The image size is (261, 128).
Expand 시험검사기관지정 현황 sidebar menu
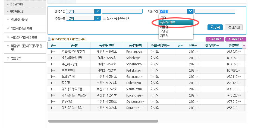25,37
